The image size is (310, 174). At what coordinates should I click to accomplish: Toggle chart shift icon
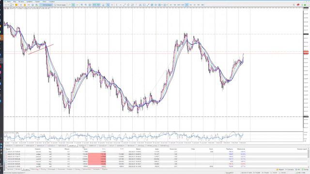coord(98,5)
